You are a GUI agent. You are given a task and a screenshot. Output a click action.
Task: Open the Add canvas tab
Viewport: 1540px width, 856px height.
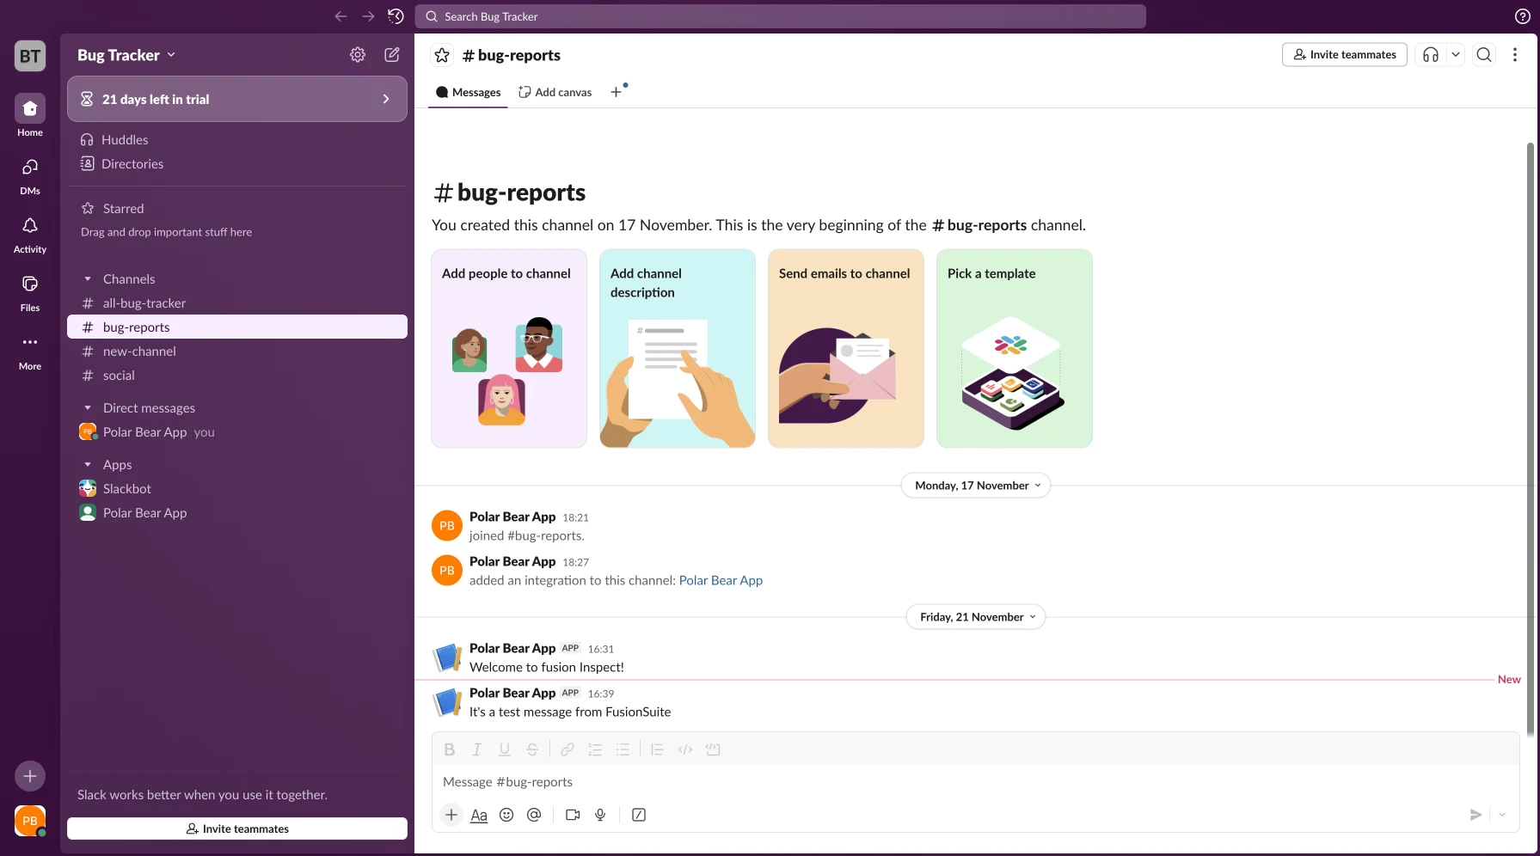click(x=555, y=92)
